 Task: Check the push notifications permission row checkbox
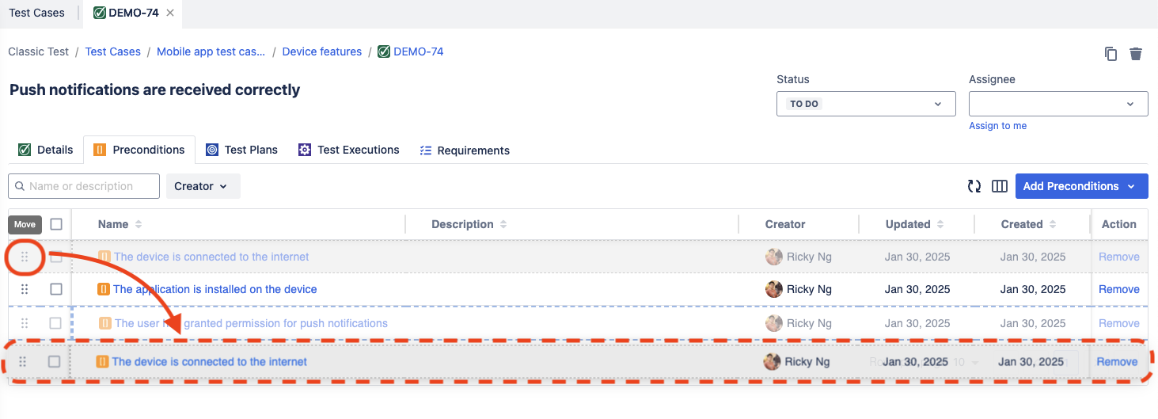(56, 323)
